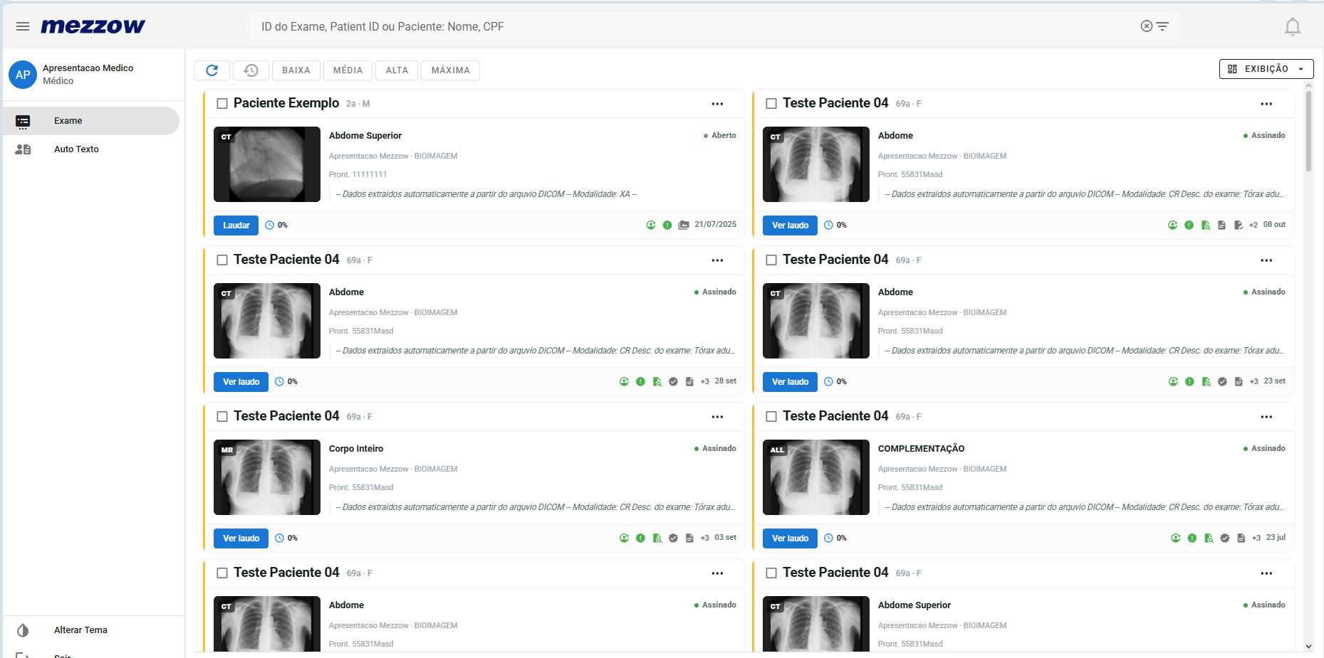Check the checkbox on the 28 set Teste Paciente 04 card

pyautogui.click(x=222, y=260)
